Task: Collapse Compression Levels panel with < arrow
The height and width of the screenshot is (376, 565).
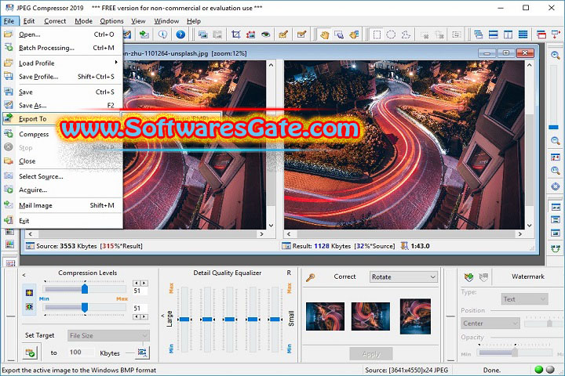Action: 24,275
